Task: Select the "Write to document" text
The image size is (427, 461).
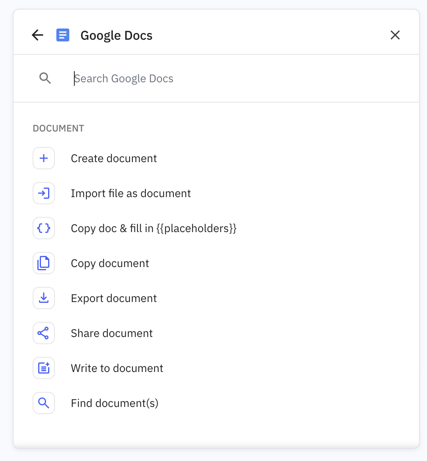Action: pos(117,368)
